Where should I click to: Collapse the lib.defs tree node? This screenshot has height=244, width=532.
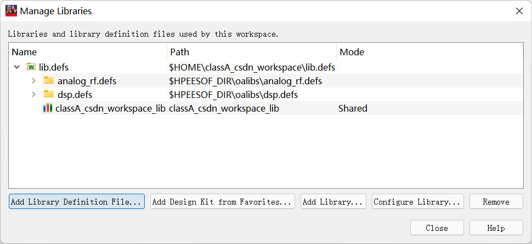point(17,67)
